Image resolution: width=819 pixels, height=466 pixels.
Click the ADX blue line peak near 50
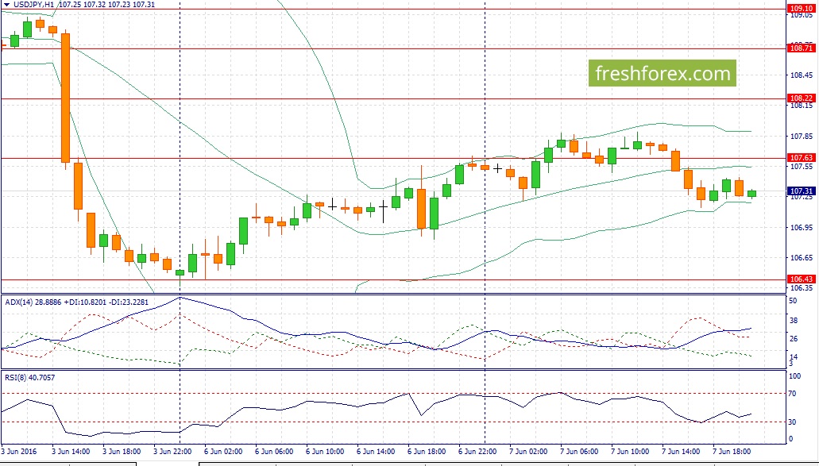180,298
